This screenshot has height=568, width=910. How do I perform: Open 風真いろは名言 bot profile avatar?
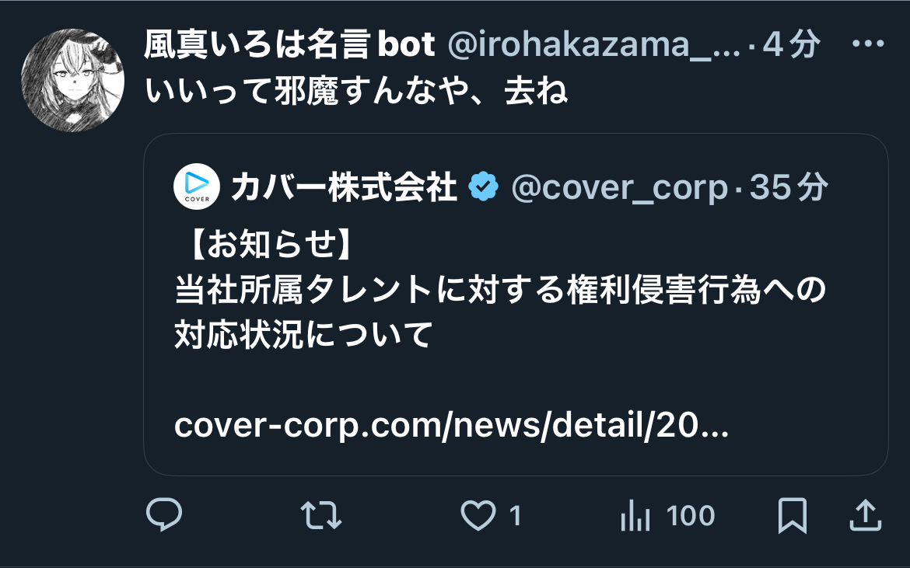(x=72, y=80)
